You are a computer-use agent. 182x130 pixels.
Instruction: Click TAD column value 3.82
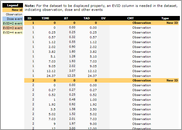(93, 52)
